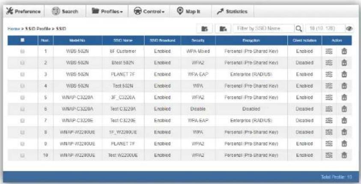Check the box for row 8 1F_W2200UE
The width and height of the screenshot is (361, 184).
tap(23, 132)
